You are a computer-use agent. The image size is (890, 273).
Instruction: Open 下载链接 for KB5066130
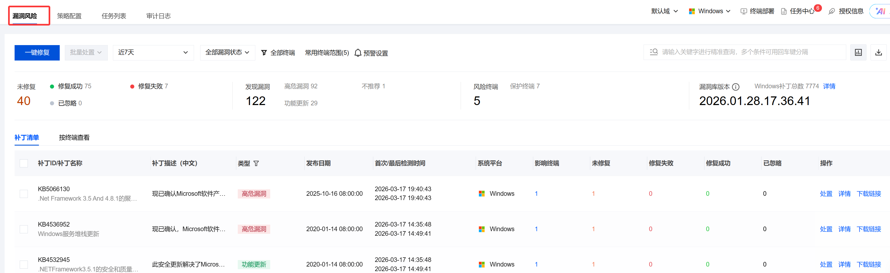click(869, 194)
